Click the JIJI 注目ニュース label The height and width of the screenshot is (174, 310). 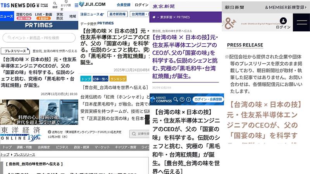click(90, 14)
